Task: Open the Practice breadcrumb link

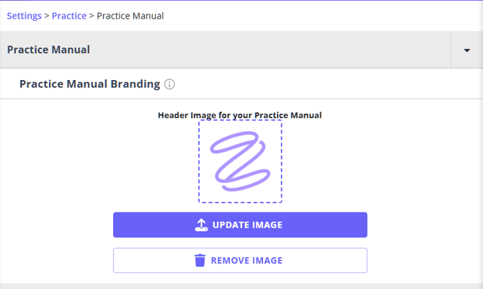Action: click(x=69, y=15)
